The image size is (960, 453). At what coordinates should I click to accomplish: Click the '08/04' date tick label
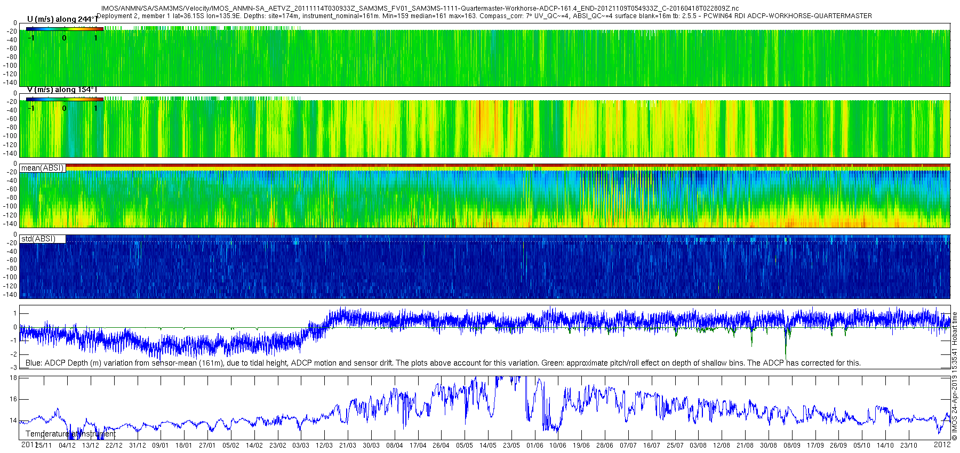(394, 446)
